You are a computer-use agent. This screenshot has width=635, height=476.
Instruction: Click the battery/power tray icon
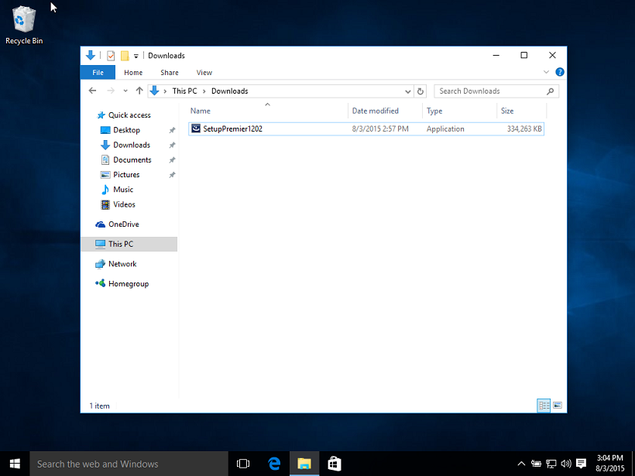point(536,464)
